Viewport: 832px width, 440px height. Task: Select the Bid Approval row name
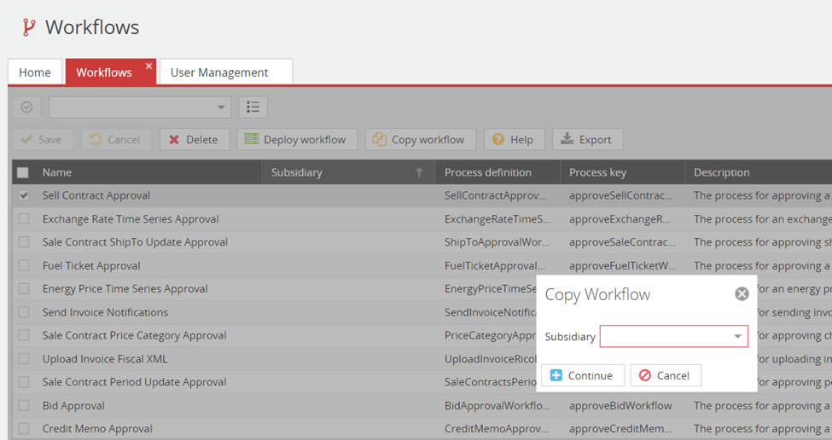73,406
